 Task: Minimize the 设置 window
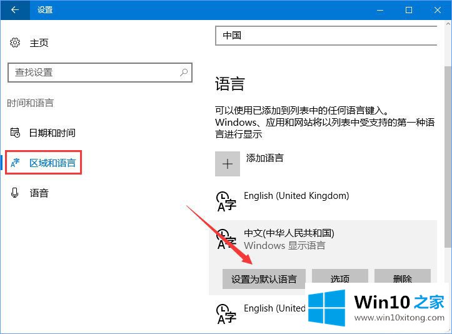click(x=380, y=10)
